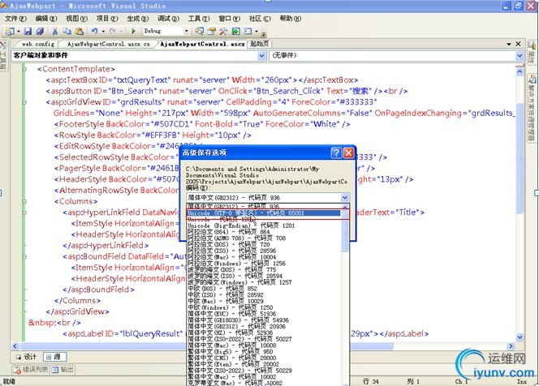Open the 窗口(W) menu
This screenshot has height=386, width=539.
pyautogui.click(x=229, y=19)
